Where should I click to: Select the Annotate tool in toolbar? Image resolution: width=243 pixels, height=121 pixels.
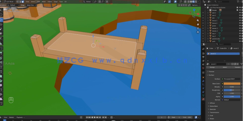click(x=1, y=38)
